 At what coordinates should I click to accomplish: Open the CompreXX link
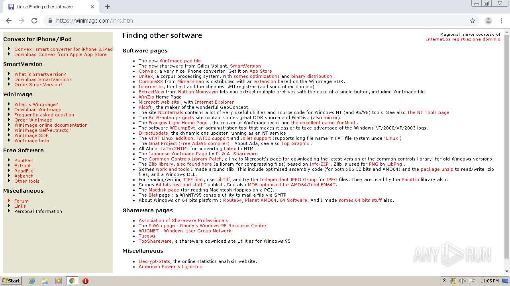tap(151, 81)
